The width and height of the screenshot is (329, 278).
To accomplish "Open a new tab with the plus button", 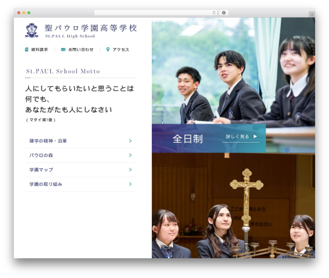I will (x=312, y=14).
